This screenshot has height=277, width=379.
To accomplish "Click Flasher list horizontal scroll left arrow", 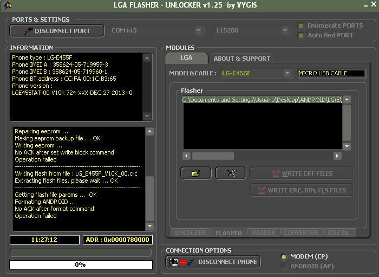I will [x=186, y=156].
